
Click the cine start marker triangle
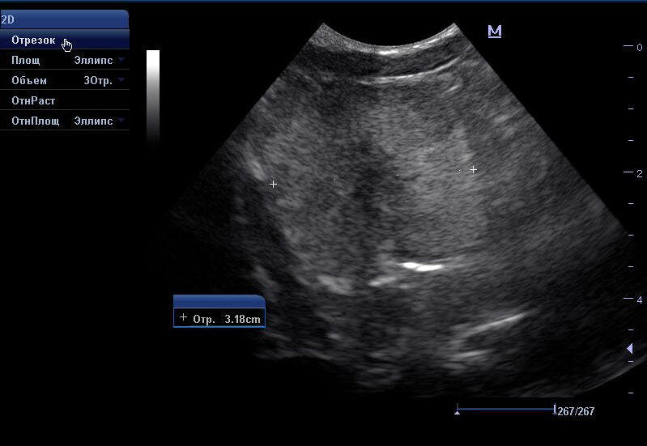pos(458,413)
